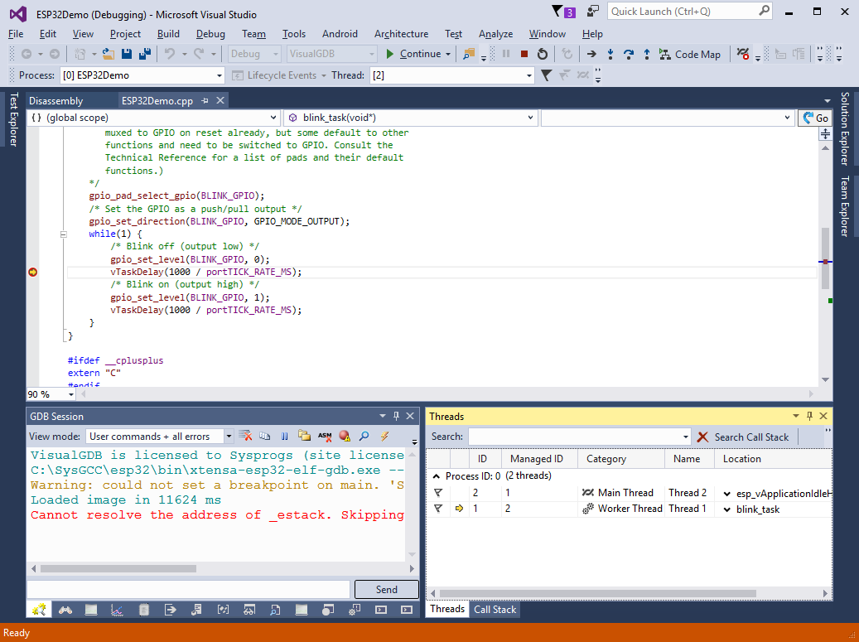Pause the GDB Session output
The width and height of the screenshot is (859, 642).
point(284,436)
